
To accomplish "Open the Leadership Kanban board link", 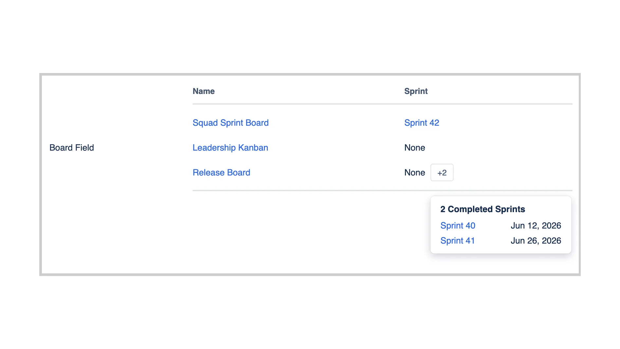I will coord(230,148).
